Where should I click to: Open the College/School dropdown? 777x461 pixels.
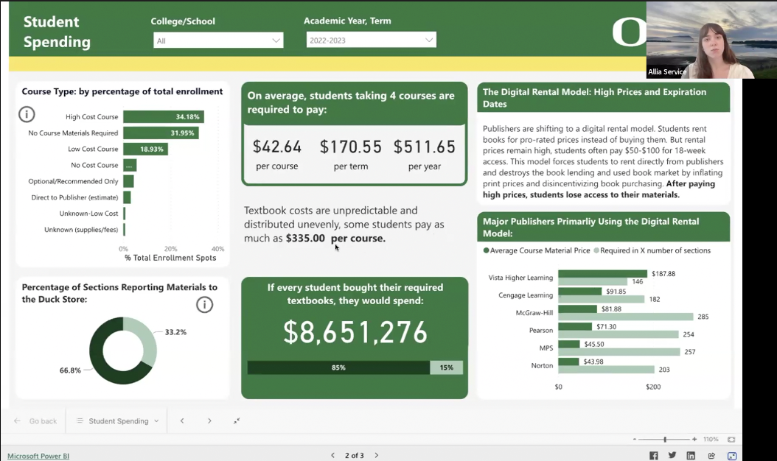(x=218, y=41)
